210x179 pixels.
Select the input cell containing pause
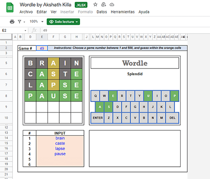tap(60, 154)
